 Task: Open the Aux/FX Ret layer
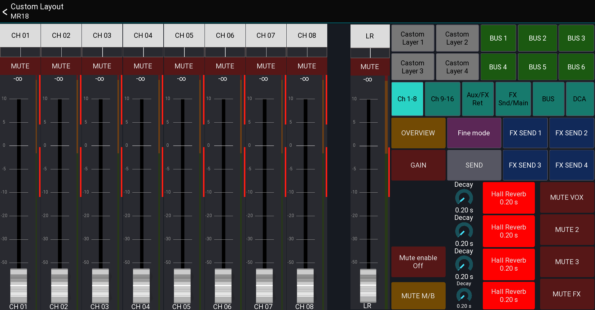[x=478, y=99]
